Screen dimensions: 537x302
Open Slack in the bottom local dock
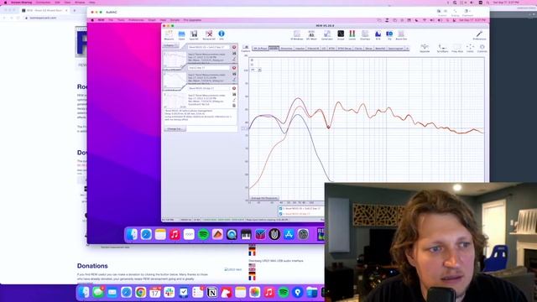click(x=169, y=293)
